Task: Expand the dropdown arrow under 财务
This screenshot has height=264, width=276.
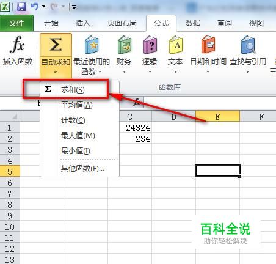Action: [x=124, y=72]
